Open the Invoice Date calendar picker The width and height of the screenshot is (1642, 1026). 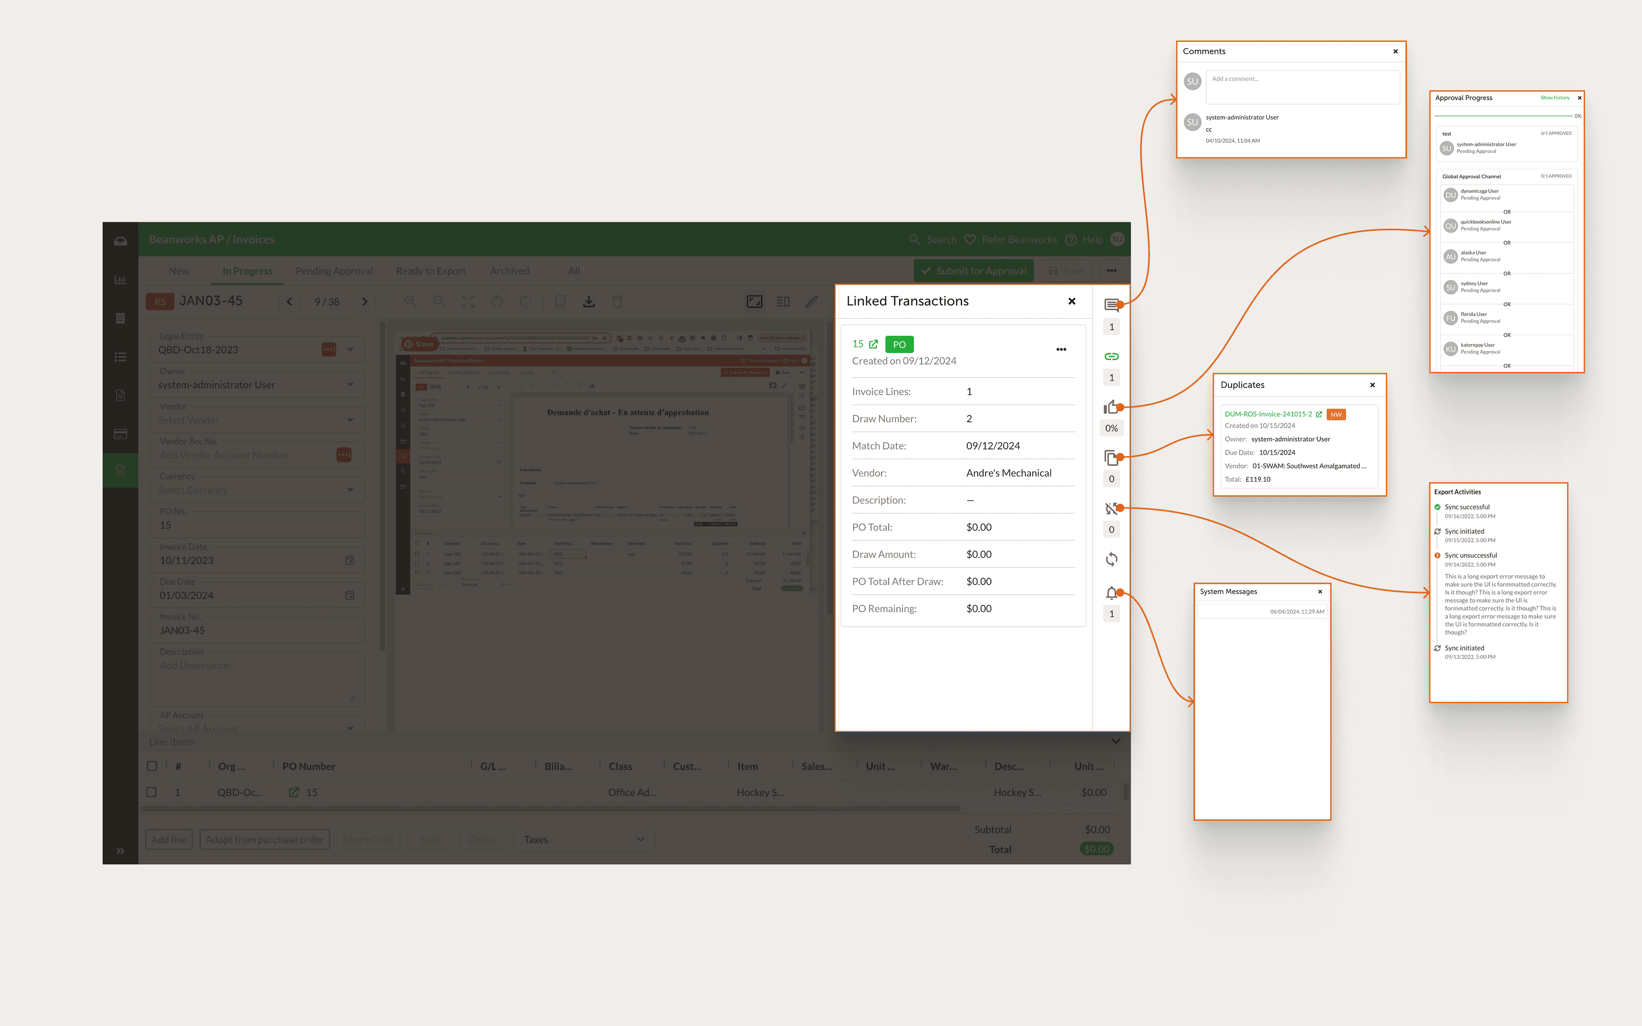(x=349, y=561)
